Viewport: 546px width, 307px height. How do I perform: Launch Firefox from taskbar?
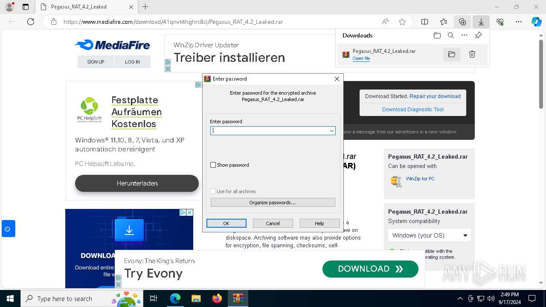(217, 298)
